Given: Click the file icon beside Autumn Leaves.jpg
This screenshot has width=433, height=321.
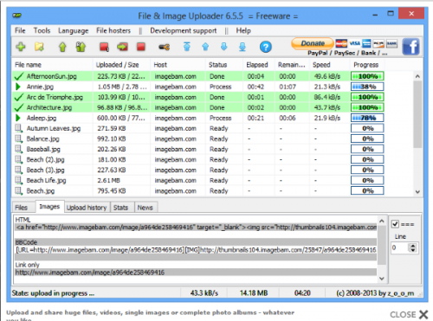Looking at the screenshot, I should [x=18, y=128].
